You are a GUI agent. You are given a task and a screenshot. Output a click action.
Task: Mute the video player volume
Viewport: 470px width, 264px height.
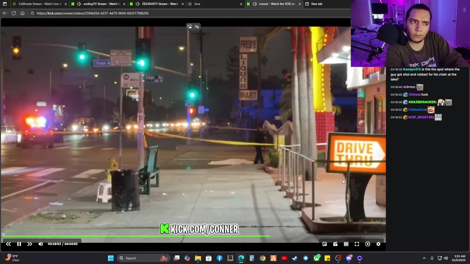pyautogui.click(x=41, y=244)
